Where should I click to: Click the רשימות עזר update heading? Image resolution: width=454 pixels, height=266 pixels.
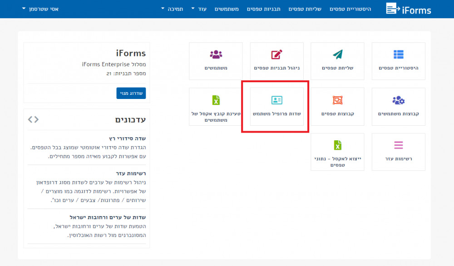tap(131, 173)
